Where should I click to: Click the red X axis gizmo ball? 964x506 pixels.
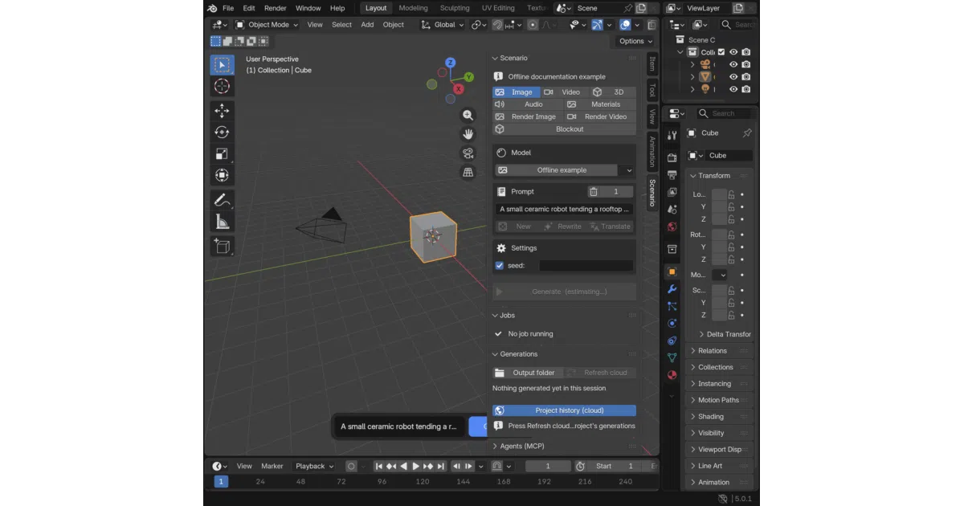pyautogui.click(x=459, y=89)
